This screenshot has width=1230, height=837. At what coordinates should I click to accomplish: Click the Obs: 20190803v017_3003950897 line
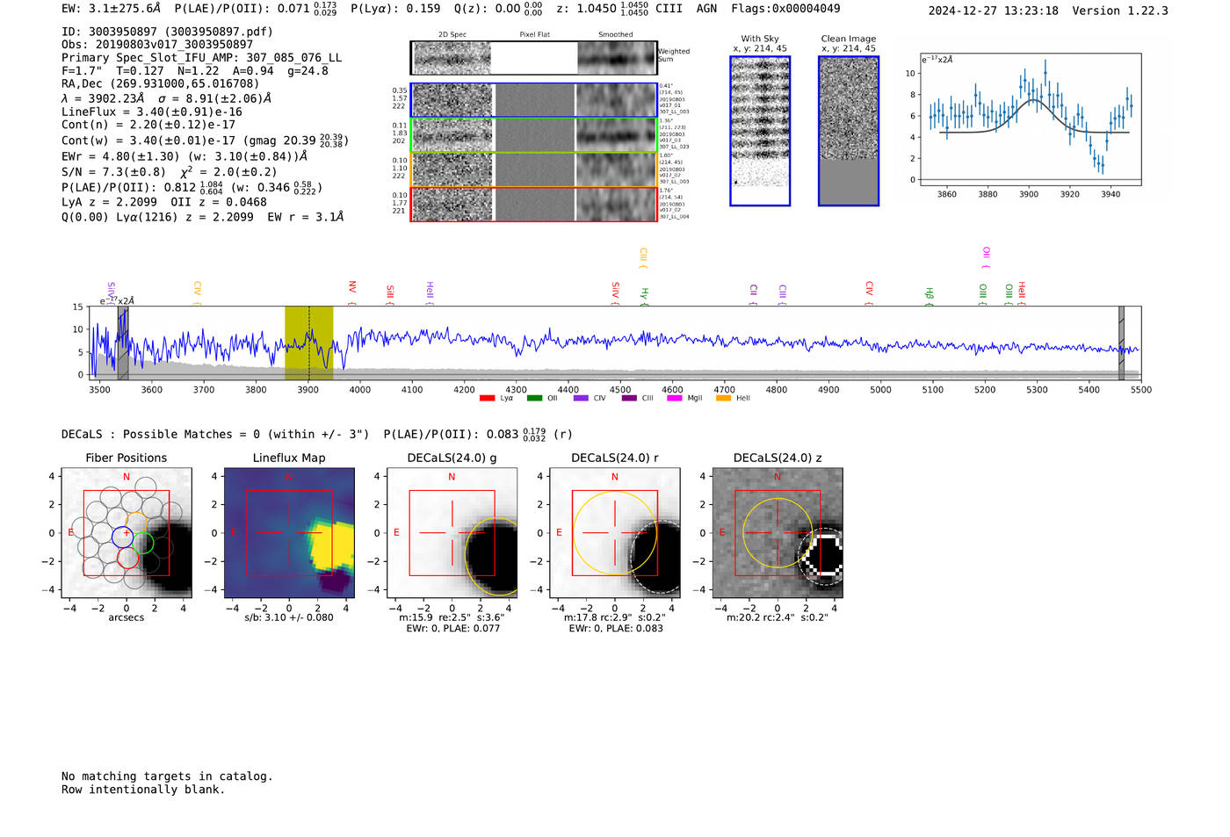(157, 45)
